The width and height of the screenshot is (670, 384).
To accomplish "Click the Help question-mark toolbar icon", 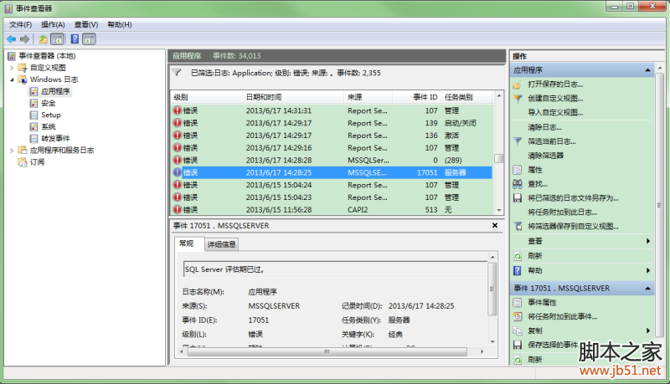I will [x=75, y=39].
